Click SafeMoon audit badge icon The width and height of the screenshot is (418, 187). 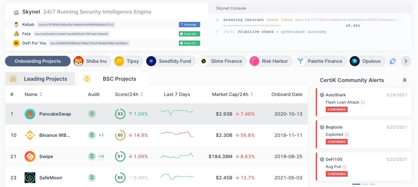coord(92,178)
